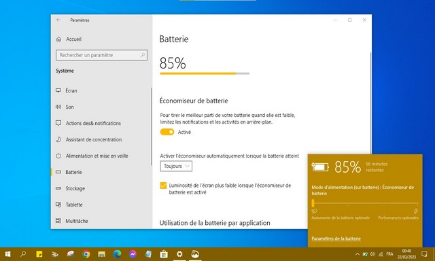435x261 pixels.
Task: Open Sticky Notes from the taskbar
Action: 39,254
